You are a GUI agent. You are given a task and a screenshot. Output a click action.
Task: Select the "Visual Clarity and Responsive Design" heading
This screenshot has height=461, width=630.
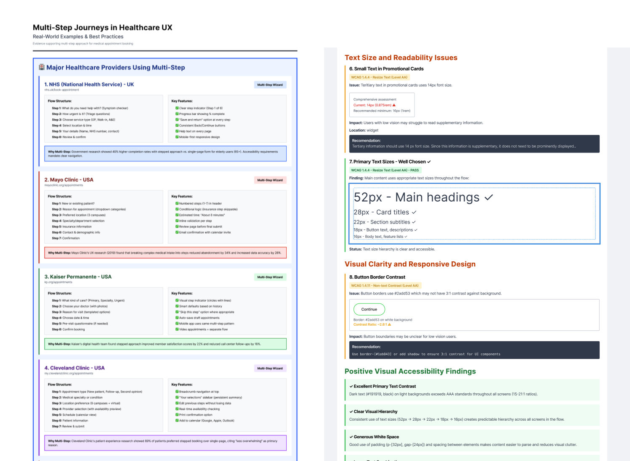click(410, 264)
